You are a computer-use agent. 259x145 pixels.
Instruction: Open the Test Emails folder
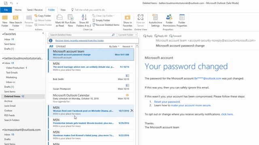click(x=12, y=72)
